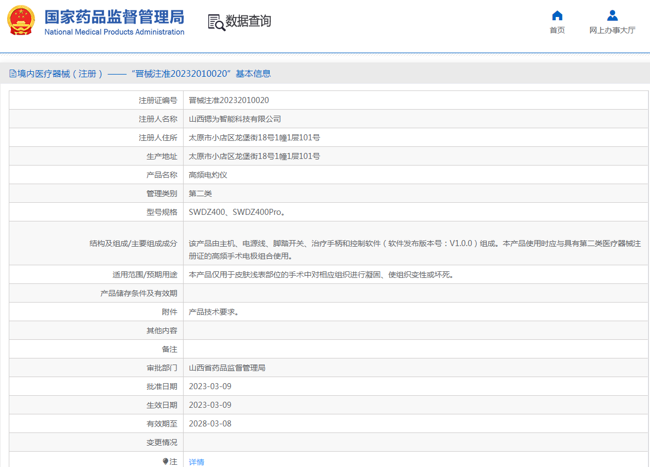Screen dimensions: 650x467
Task: Click registrant name 山西锶为智能科技有限公司
Action: point(235,119)
